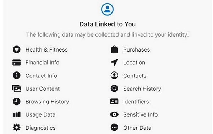This screenshot has height=134, width=213.
Task: Click the Purchases shopping bag icon
Action: click(114, 49)
